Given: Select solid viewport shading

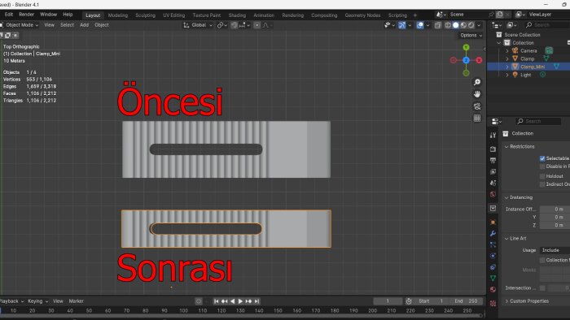Looking at the screenshot, I should 455,25.
